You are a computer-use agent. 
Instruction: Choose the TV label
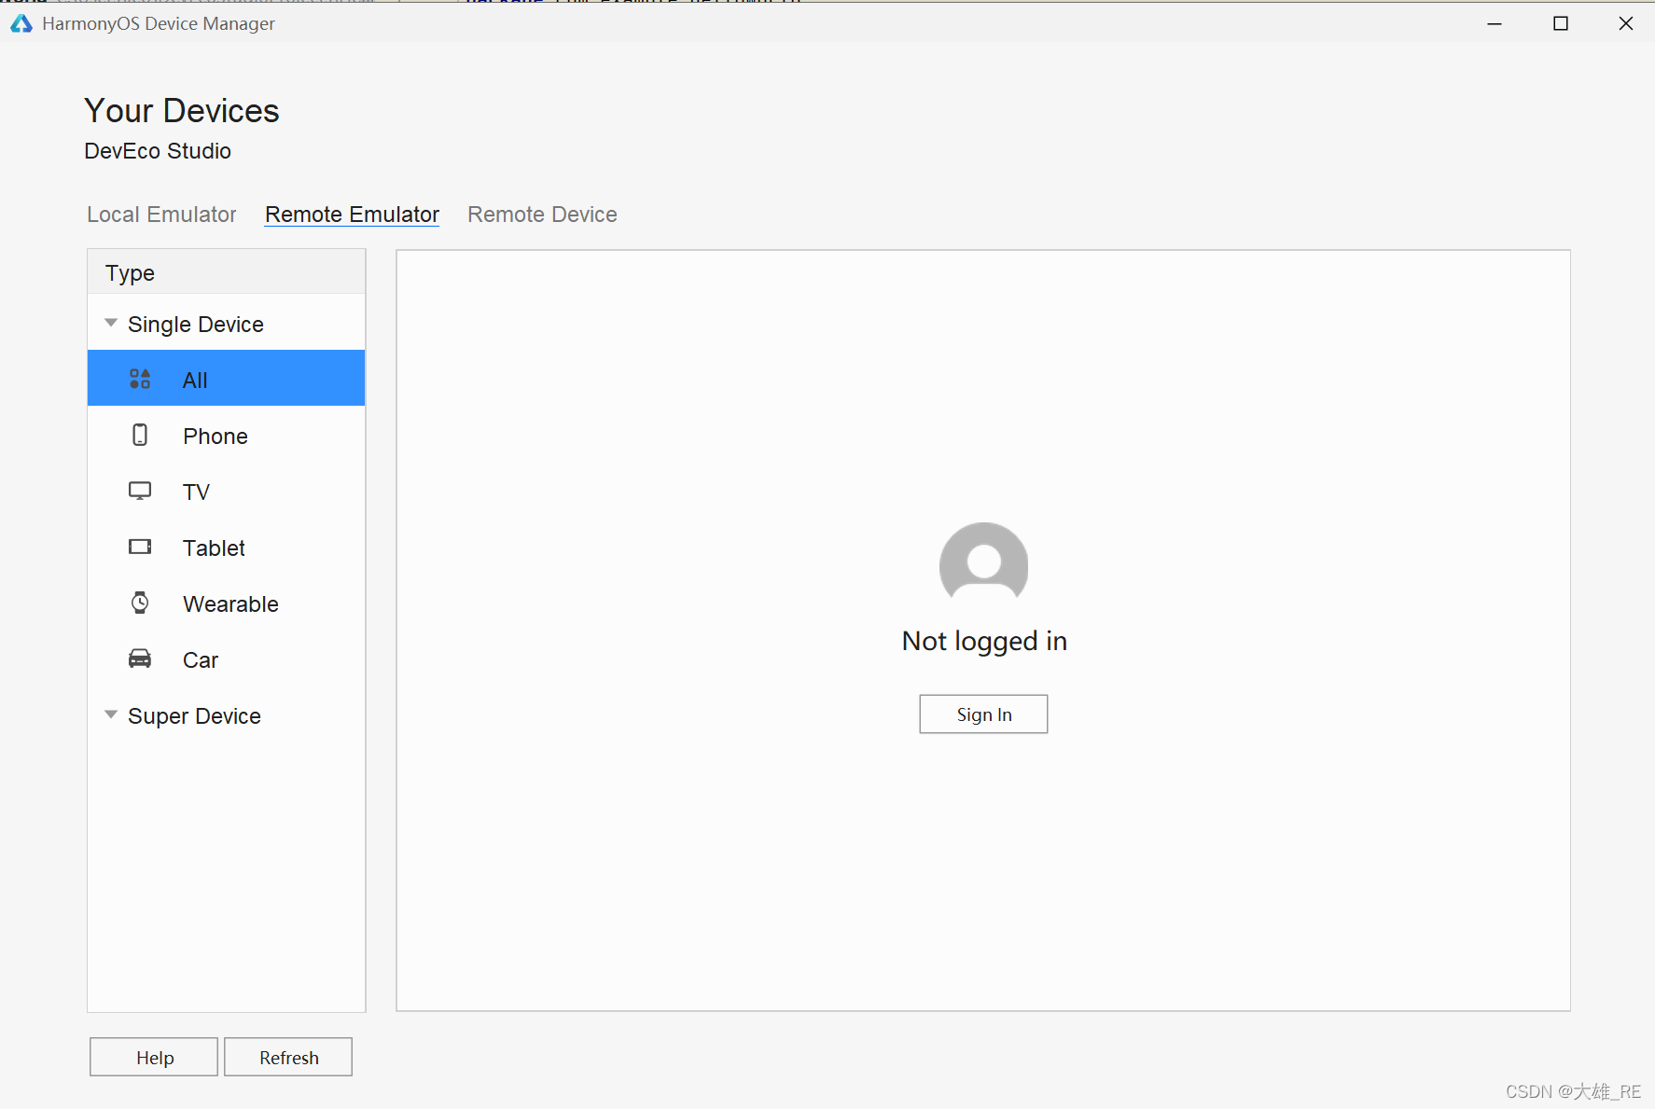[x=196, y=492]
